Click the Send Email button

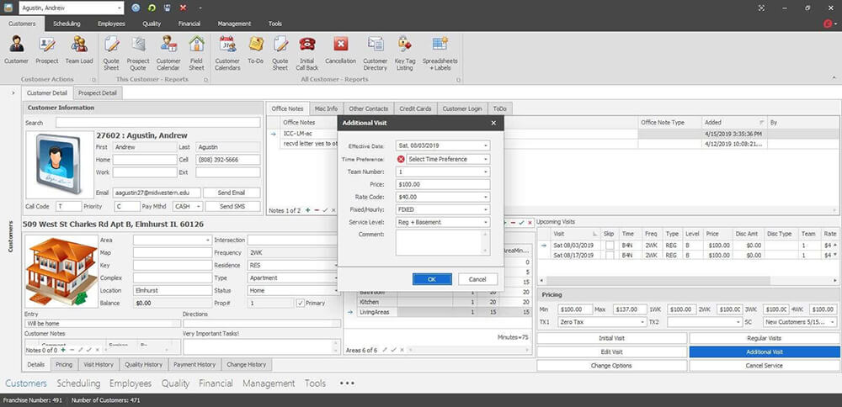[232, 193]
